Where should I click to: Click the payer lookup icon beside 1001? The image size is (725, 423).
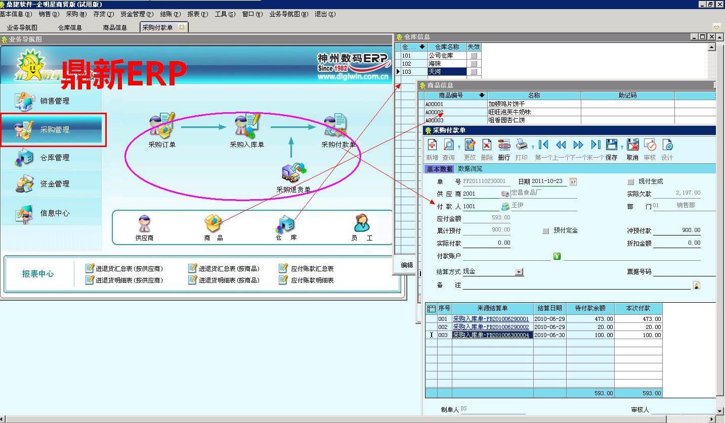(505, 206)
